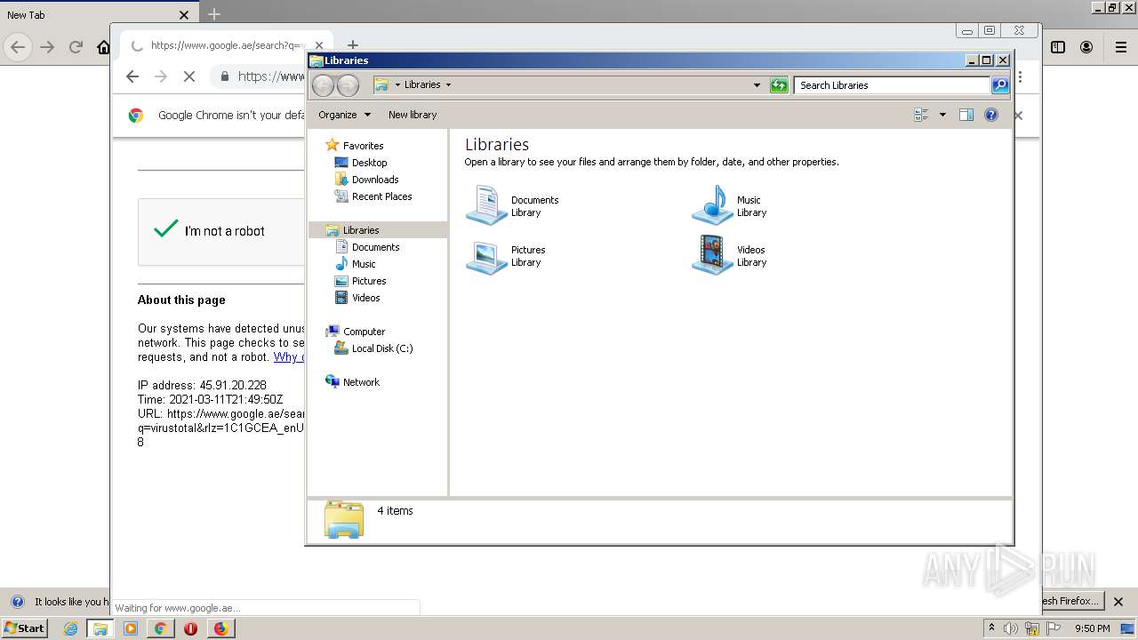Click New library button
The image size is (1138, 640).
pyautogui.click(x=413, y=115)
